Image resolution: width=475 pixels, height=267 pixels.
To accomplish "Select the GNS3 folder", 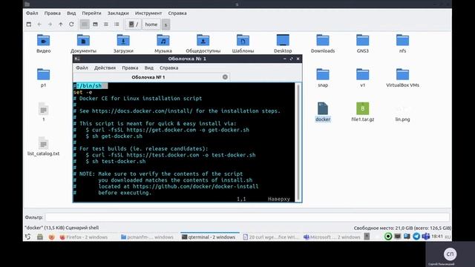I will [x=363, y=44].
